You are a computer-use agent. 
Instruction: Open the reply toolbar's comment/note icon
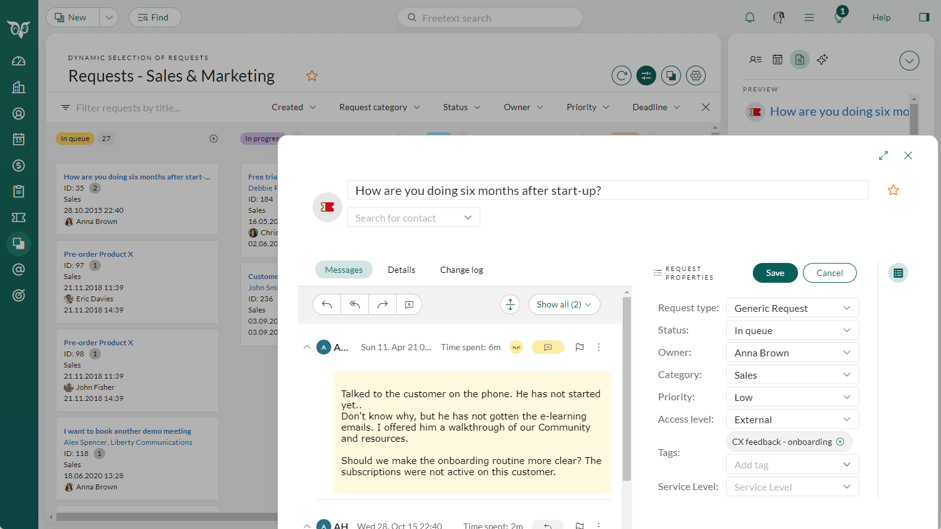pyautogui.click(x=409, y=304)
